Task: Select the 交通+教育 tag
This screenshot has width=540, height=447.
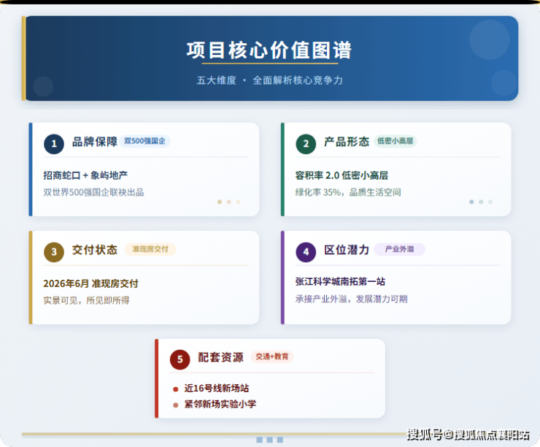Action: coord(271,356)
